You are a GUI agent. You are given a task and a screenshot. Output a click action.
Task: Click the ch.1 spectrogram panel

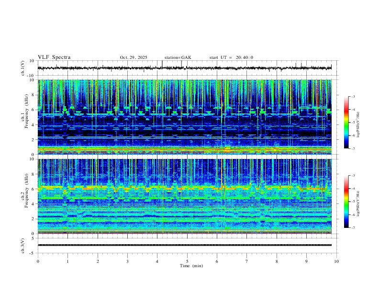pos(185,117)
